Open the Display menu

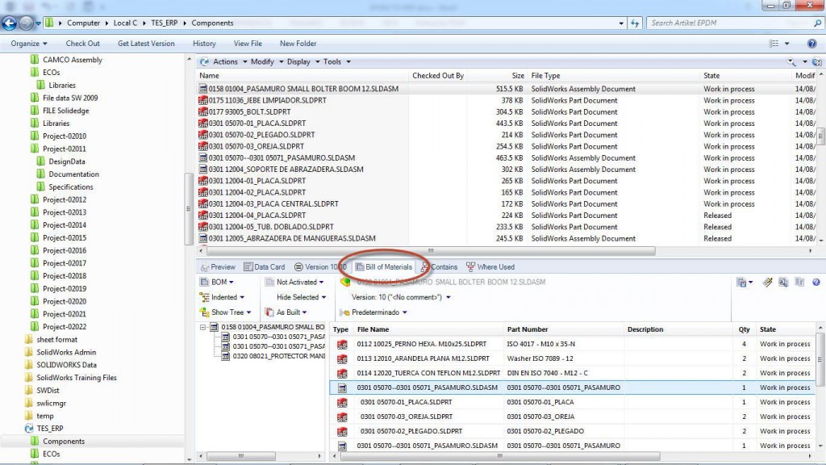(303, 61)
